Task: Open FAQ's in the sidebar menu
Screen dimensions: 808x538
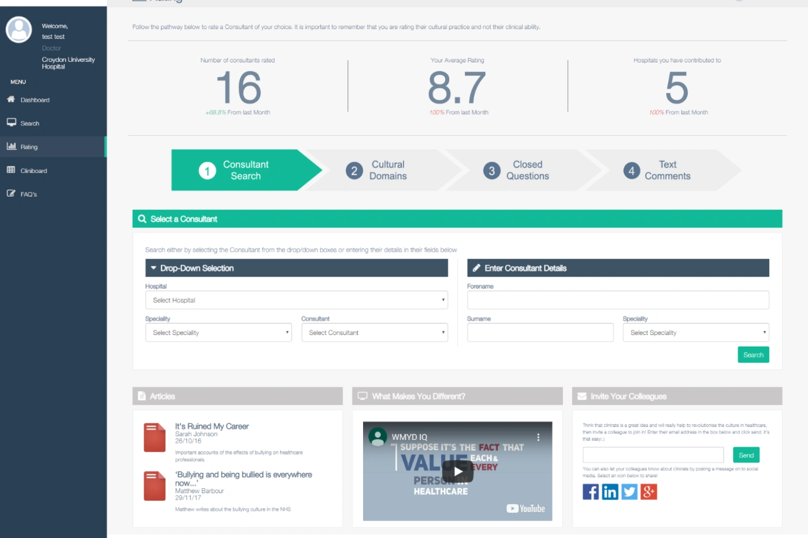Action: coord(53,194)
